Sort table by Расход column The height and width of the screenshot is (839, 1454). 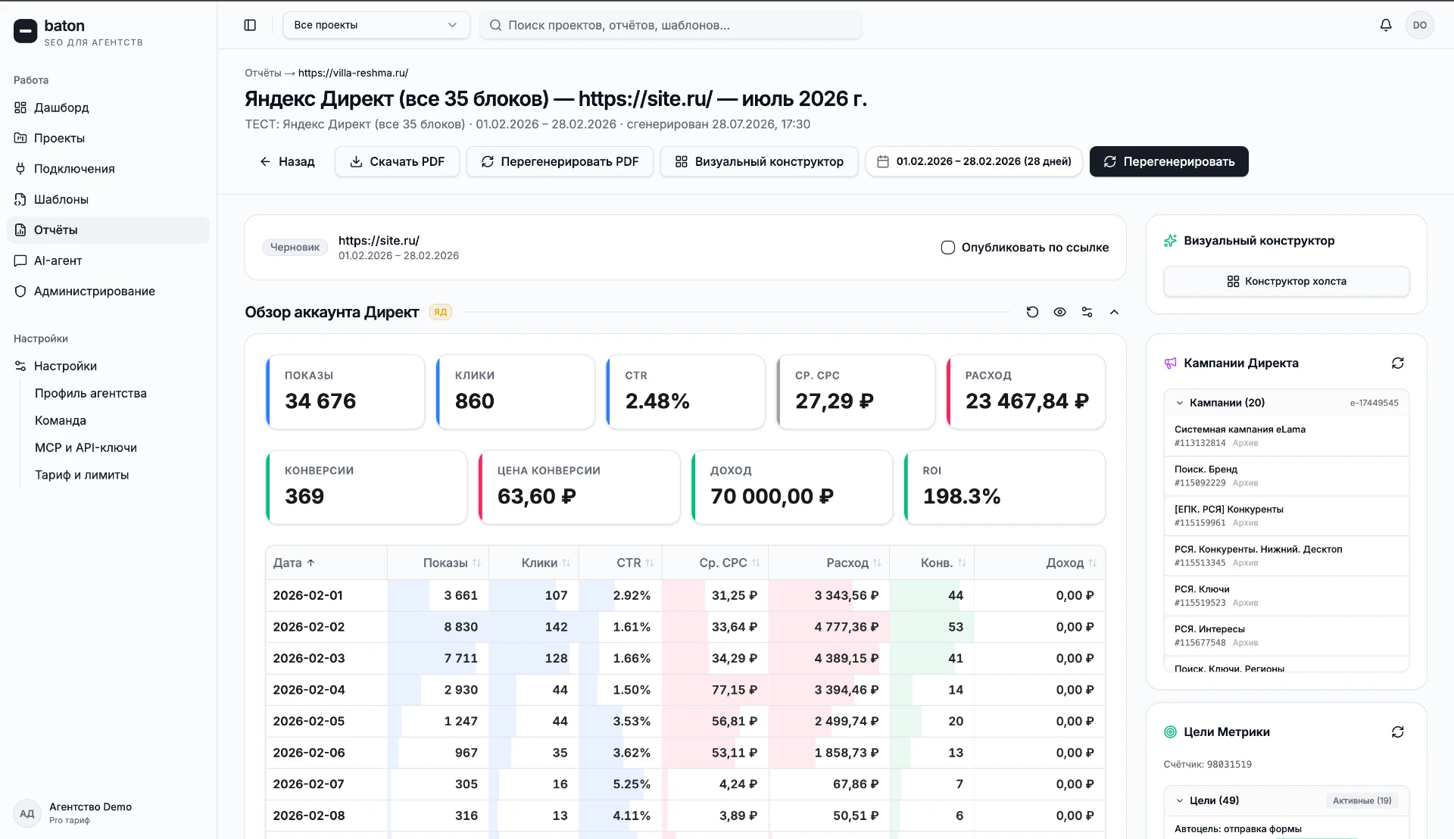(853, 563)
